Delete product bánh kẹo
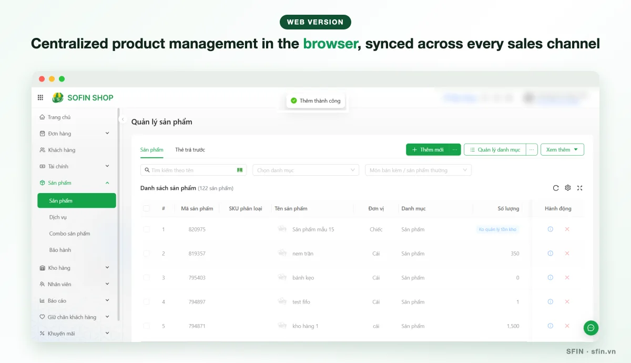The height and width of the screenshot is (363, 631). [x=567, y=278]
